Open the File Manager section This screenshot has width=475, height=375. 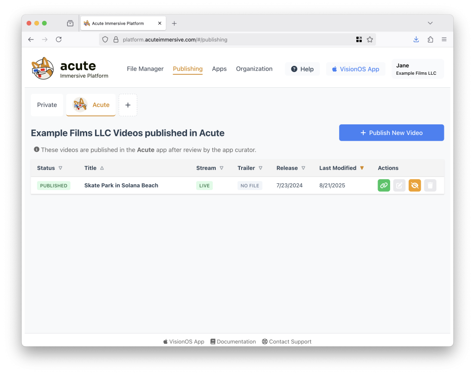[145, 69]
